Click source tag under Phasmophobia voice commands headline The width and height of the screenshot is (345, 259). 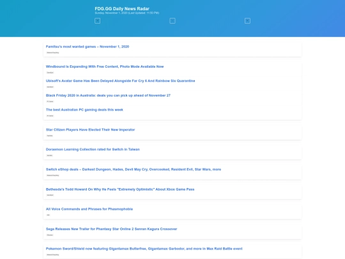(49, 215)
